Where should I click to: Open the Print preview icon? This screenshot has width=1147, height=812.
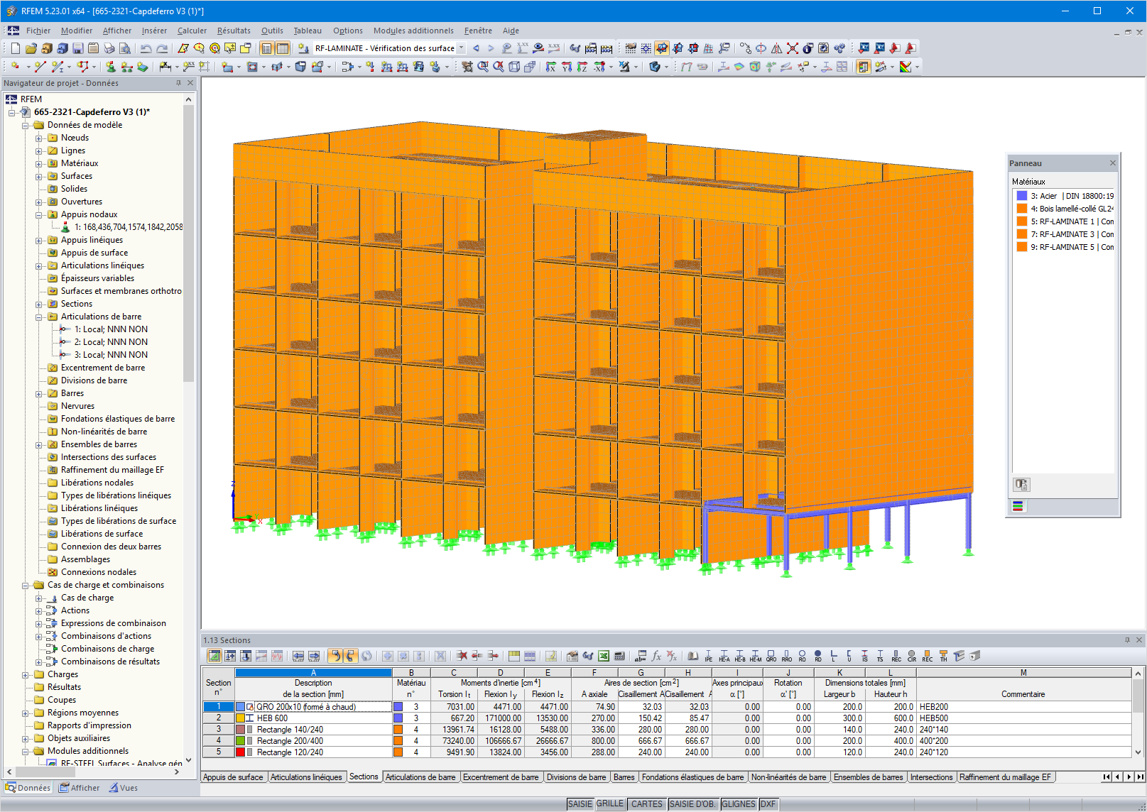coord(124,48)
